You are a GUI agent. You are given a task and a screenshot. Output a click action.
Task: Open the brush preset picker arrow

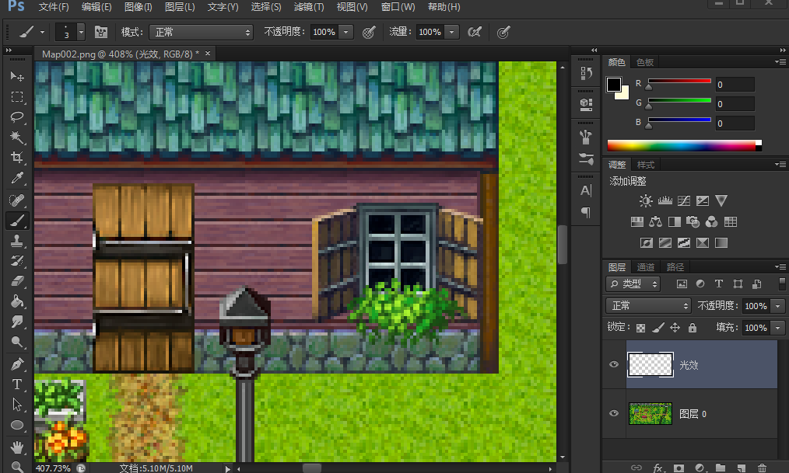80,32
